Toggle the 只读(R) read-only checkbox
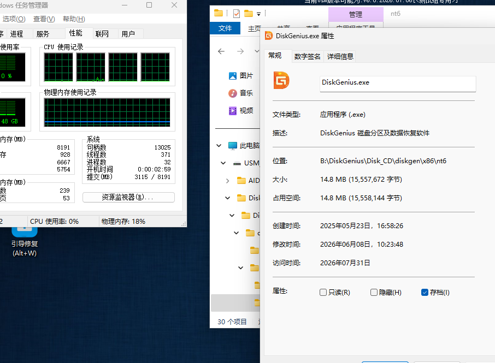495x363 pixels. click(323, 293)
